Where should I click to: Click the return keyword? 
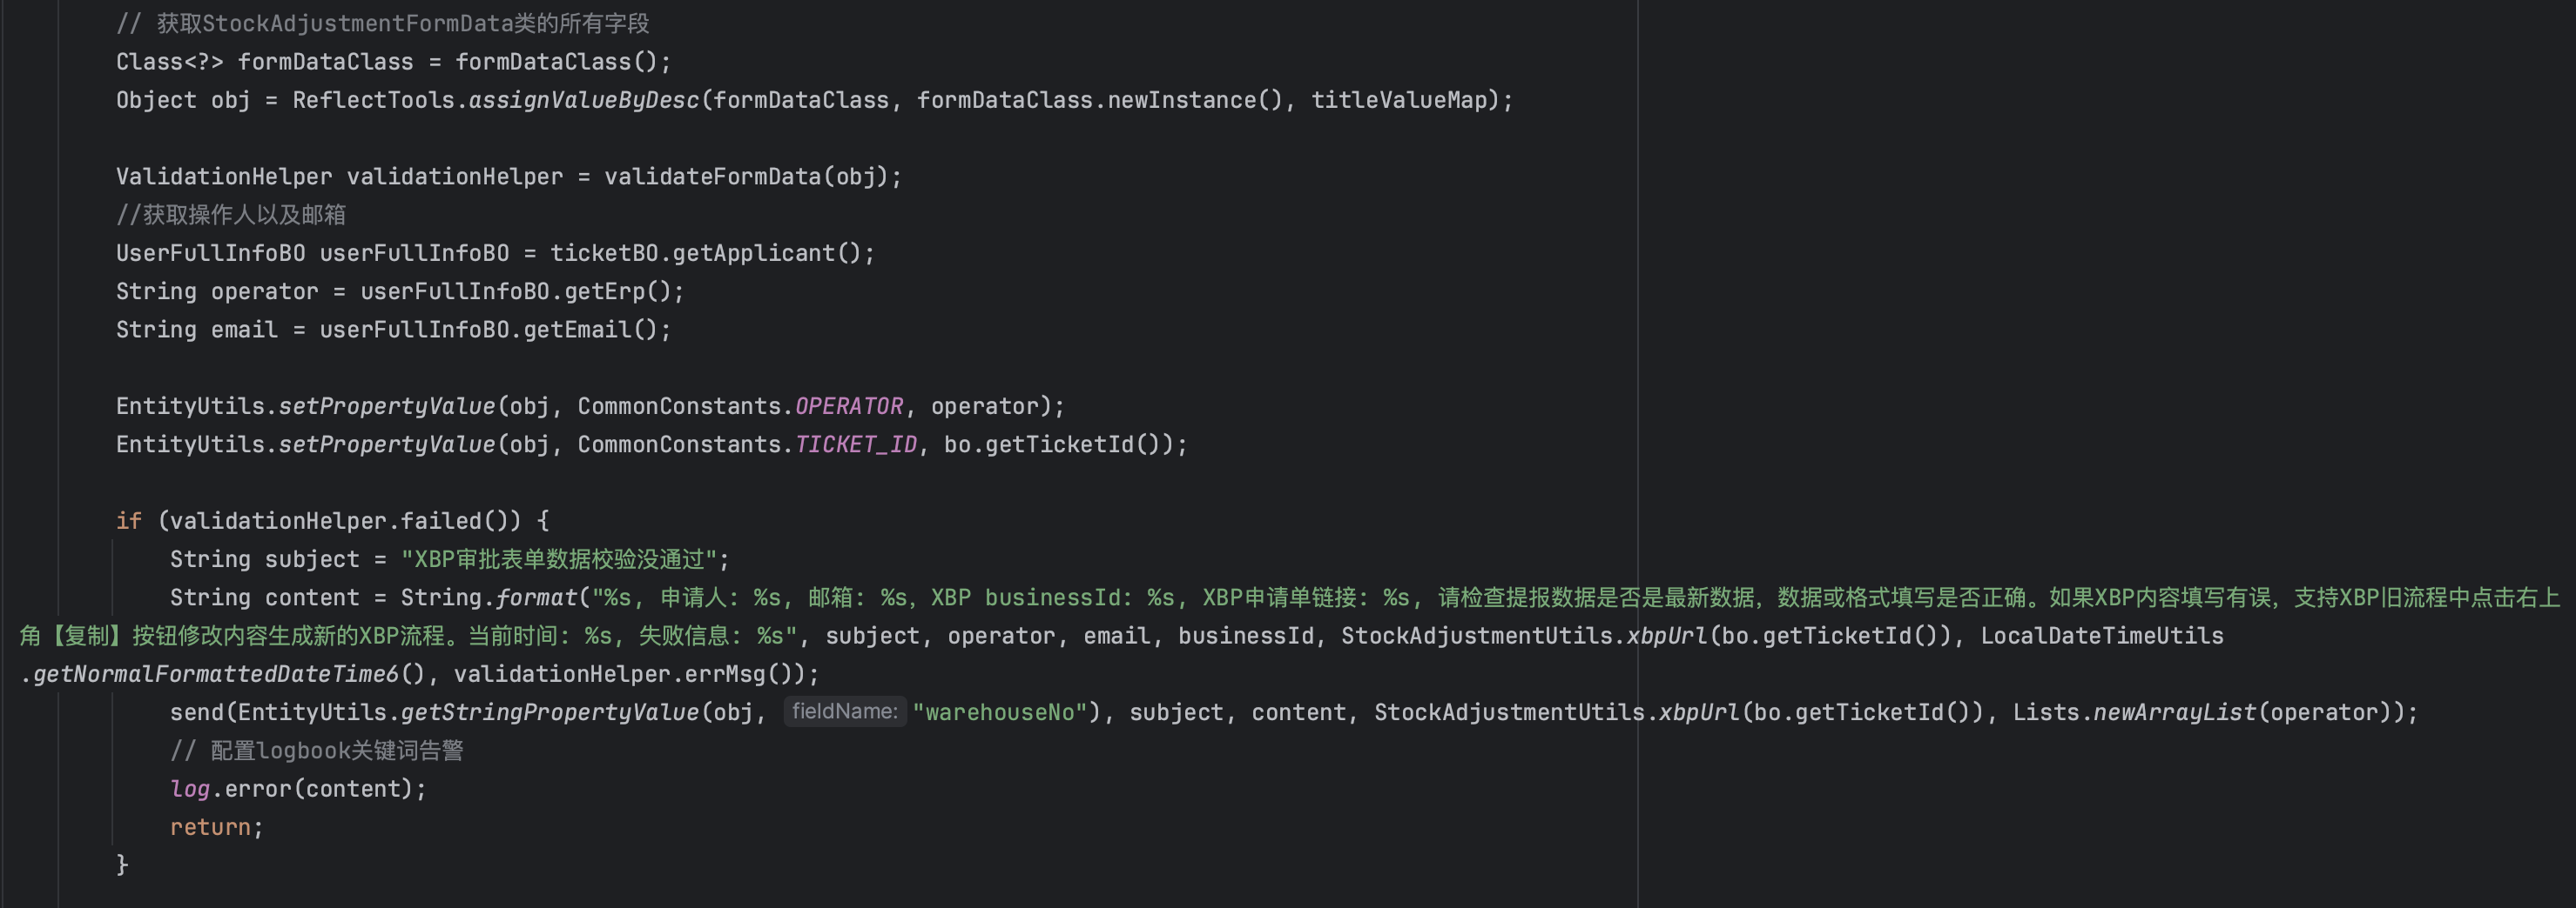[x=209, y=827]
